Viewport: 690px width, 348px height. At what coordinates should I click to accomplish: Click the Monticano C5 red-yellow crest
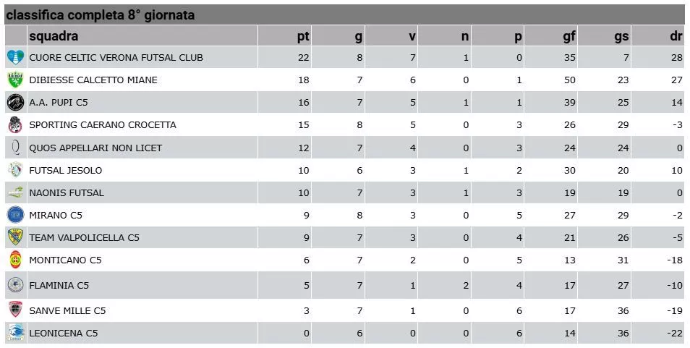point(16,260)
